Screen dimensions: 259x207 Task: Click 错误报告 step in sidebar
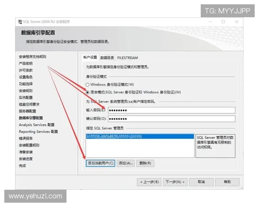[x=26, y=138]
